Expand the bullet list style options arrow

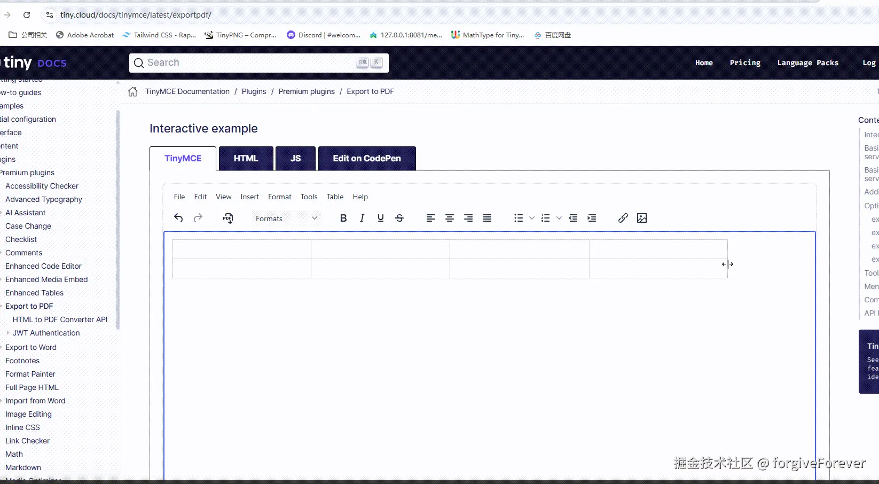click(x=532, y=218)
